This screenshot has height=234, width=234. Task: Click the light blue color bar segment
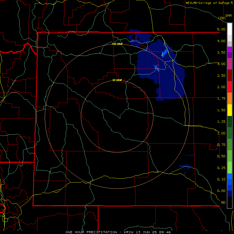230,176
